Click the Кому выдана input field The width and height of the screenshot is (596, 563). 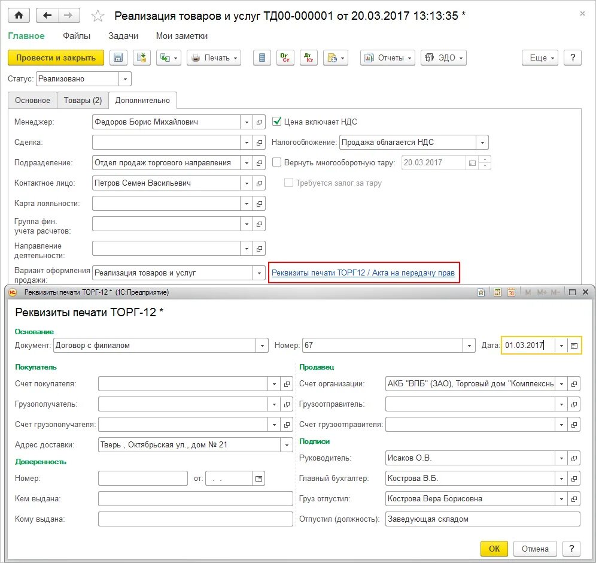[195, 519]
